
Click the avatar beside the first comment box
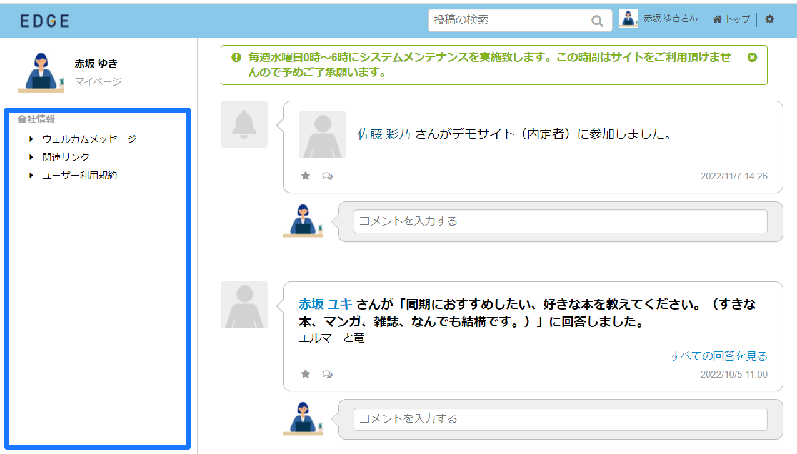(x=303, y=221)
